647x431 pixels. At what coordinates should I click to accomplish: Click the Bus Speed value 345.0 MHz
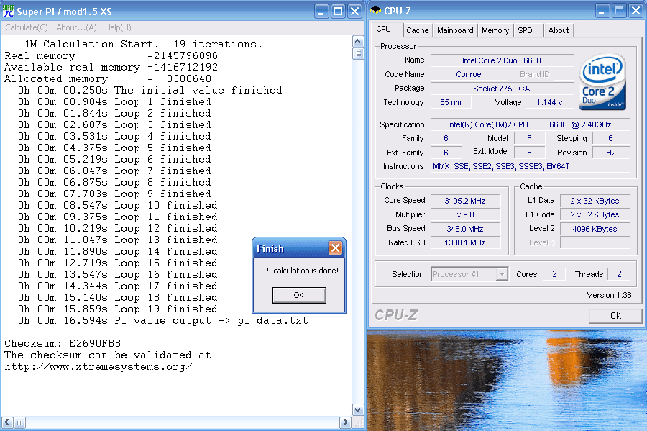(465, 229)
